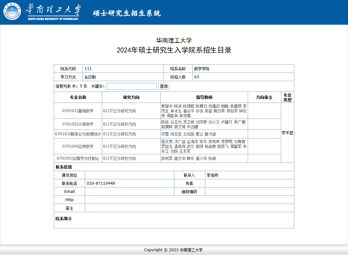Click the 全日制 study mode value
This screenshot has width=348, height=255.
pyautogui.click(x=90, y=77)
